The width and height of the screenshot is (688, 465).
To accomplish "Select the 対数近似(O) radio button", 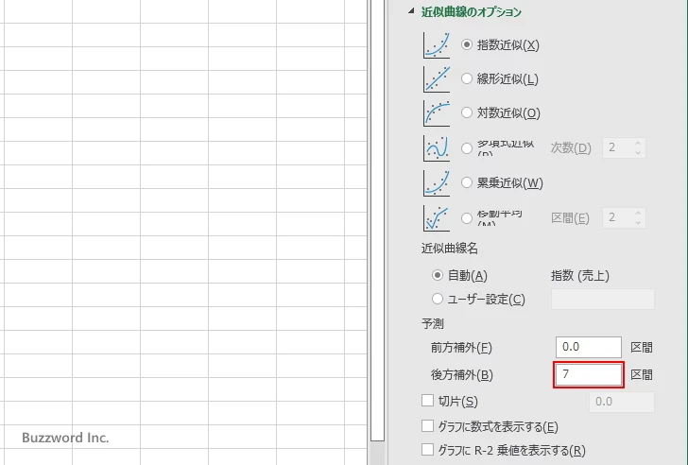I will 467,112.
